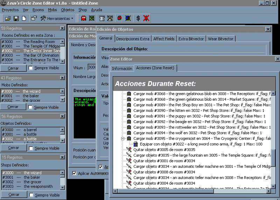The height and width of the screenshot is (200, 280).
Task: Open the Objetos menu
Action: click(x=68, y=10)
